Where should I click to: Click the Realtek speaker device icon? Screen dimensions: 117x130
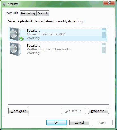(15, 49)
